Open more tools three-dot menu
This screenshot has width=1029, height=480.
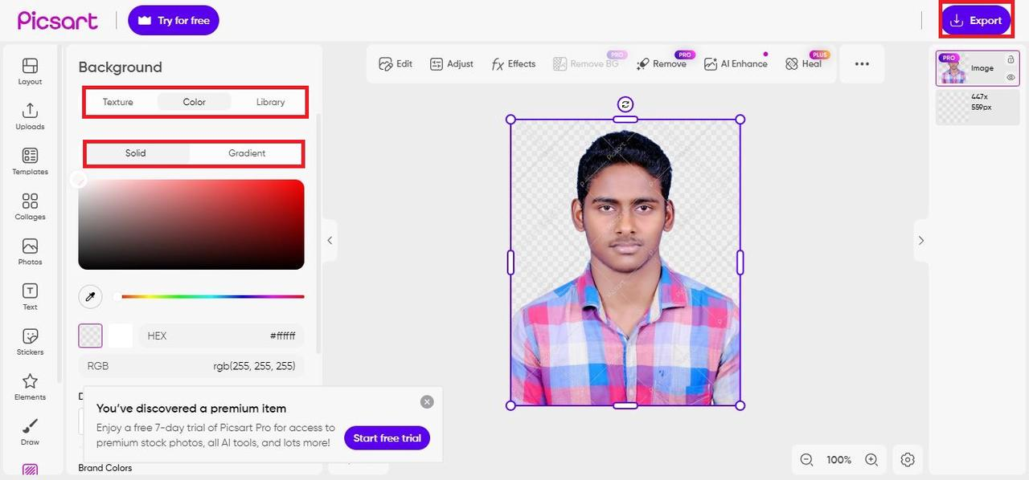862,63
